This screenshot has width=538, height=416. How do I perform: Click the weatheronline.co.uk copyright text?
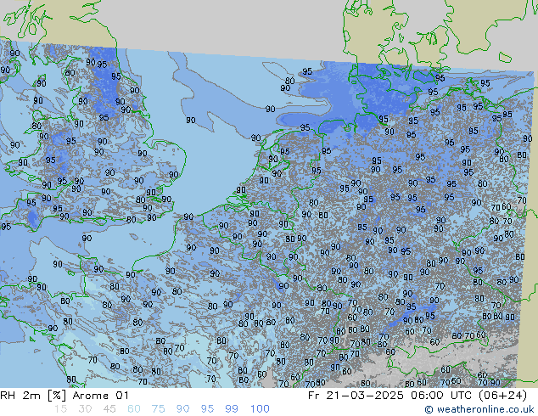(479, 409)
